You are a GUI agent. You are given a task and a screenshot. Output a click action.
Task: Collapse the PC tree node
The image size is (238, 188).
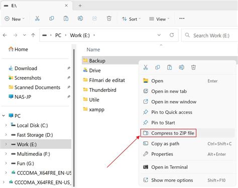point(4,115)
